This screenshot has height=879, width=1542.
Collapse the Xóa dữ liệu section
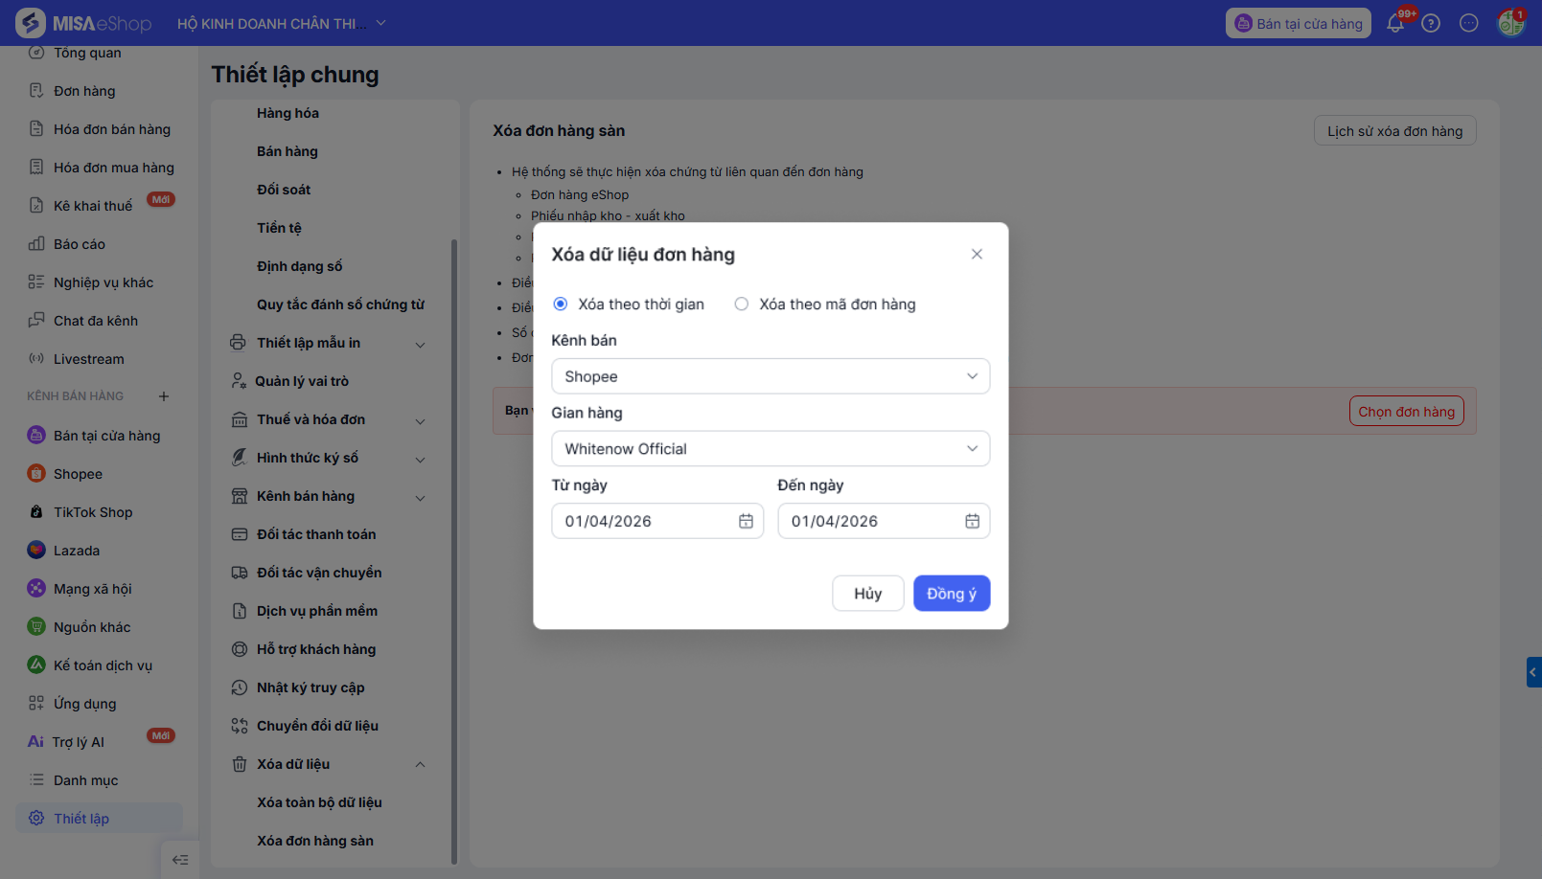pos(420,764)
